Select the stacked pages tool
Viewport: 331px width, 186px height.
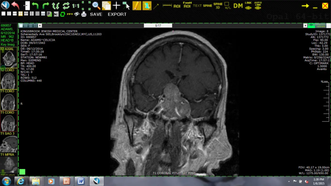(x=106, y=6)
